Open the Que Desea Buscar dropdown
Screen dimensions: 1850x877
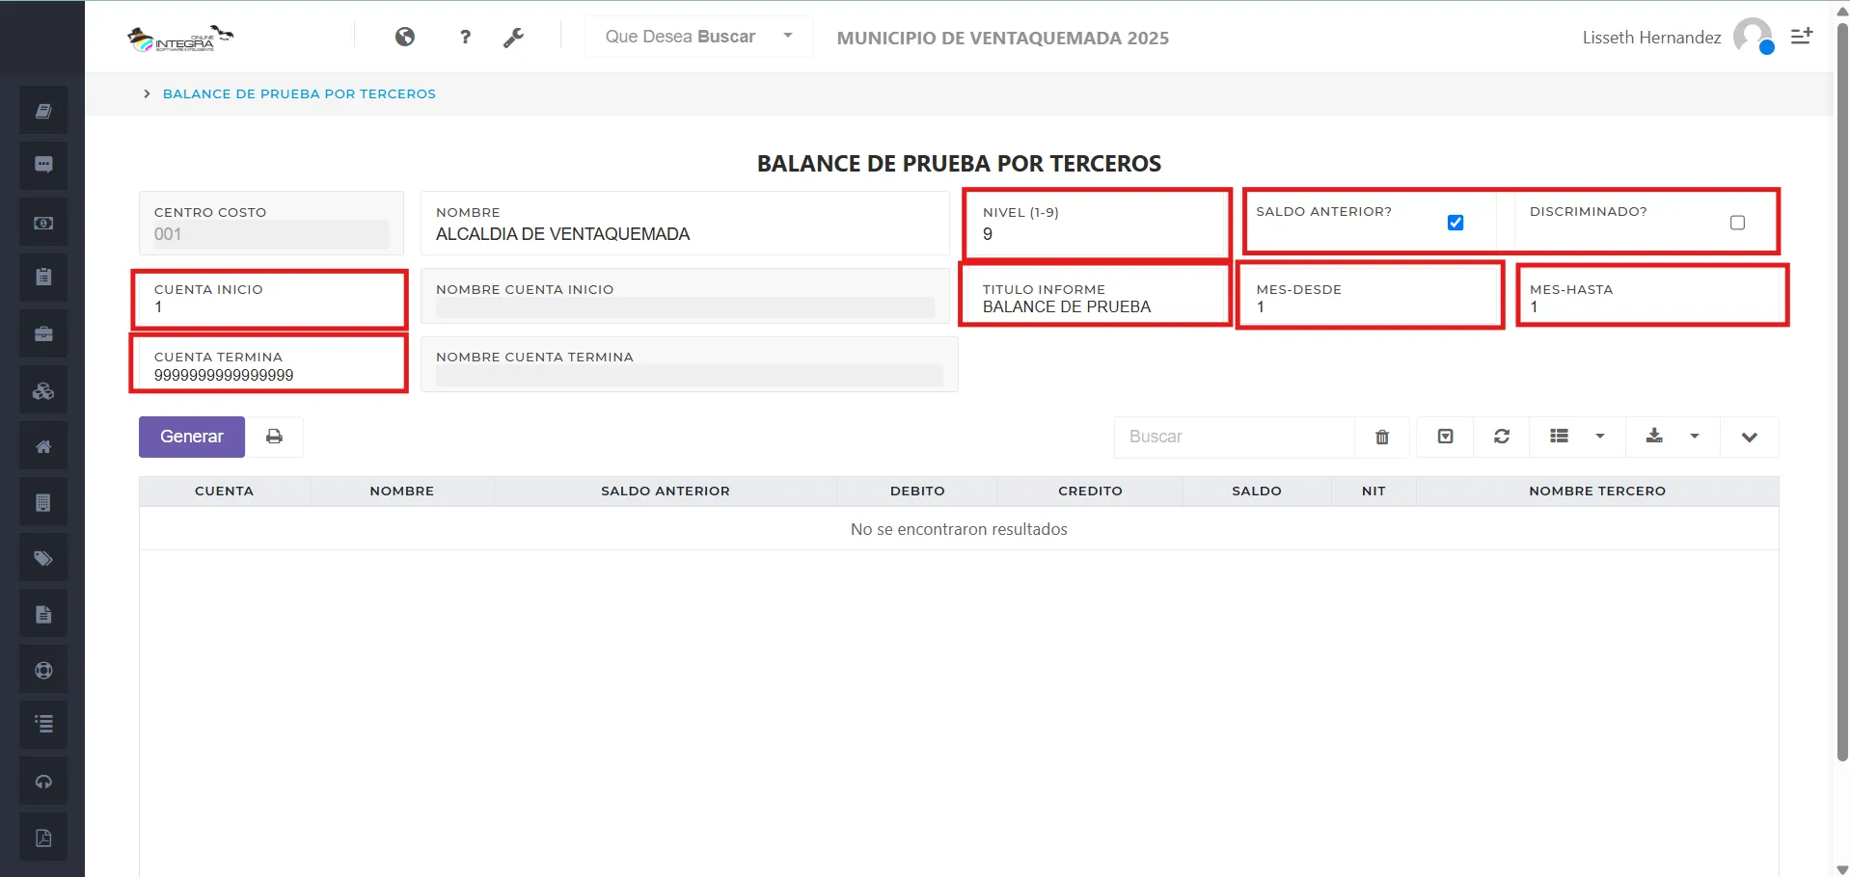point(696,37)
